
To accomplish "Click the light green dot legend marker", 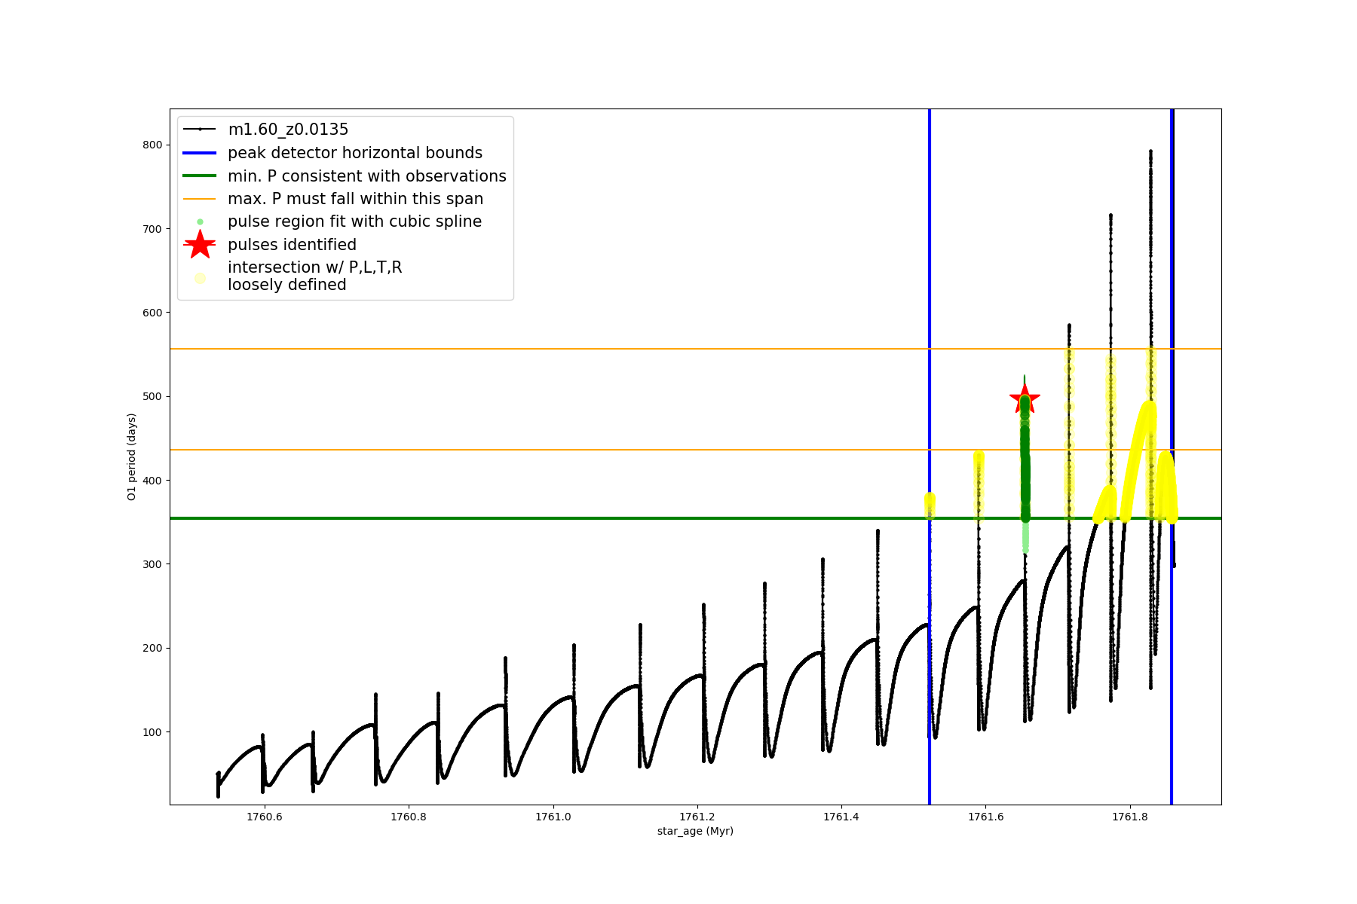I will [x=200, y=222].
